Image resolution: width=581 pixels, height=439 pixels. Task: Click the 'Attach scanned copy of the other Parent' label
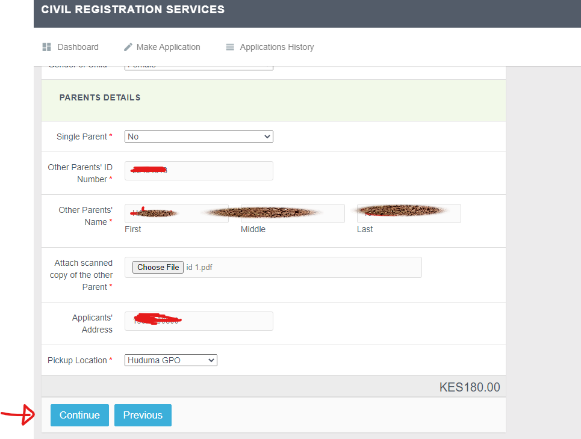click(x=81, y=275)
